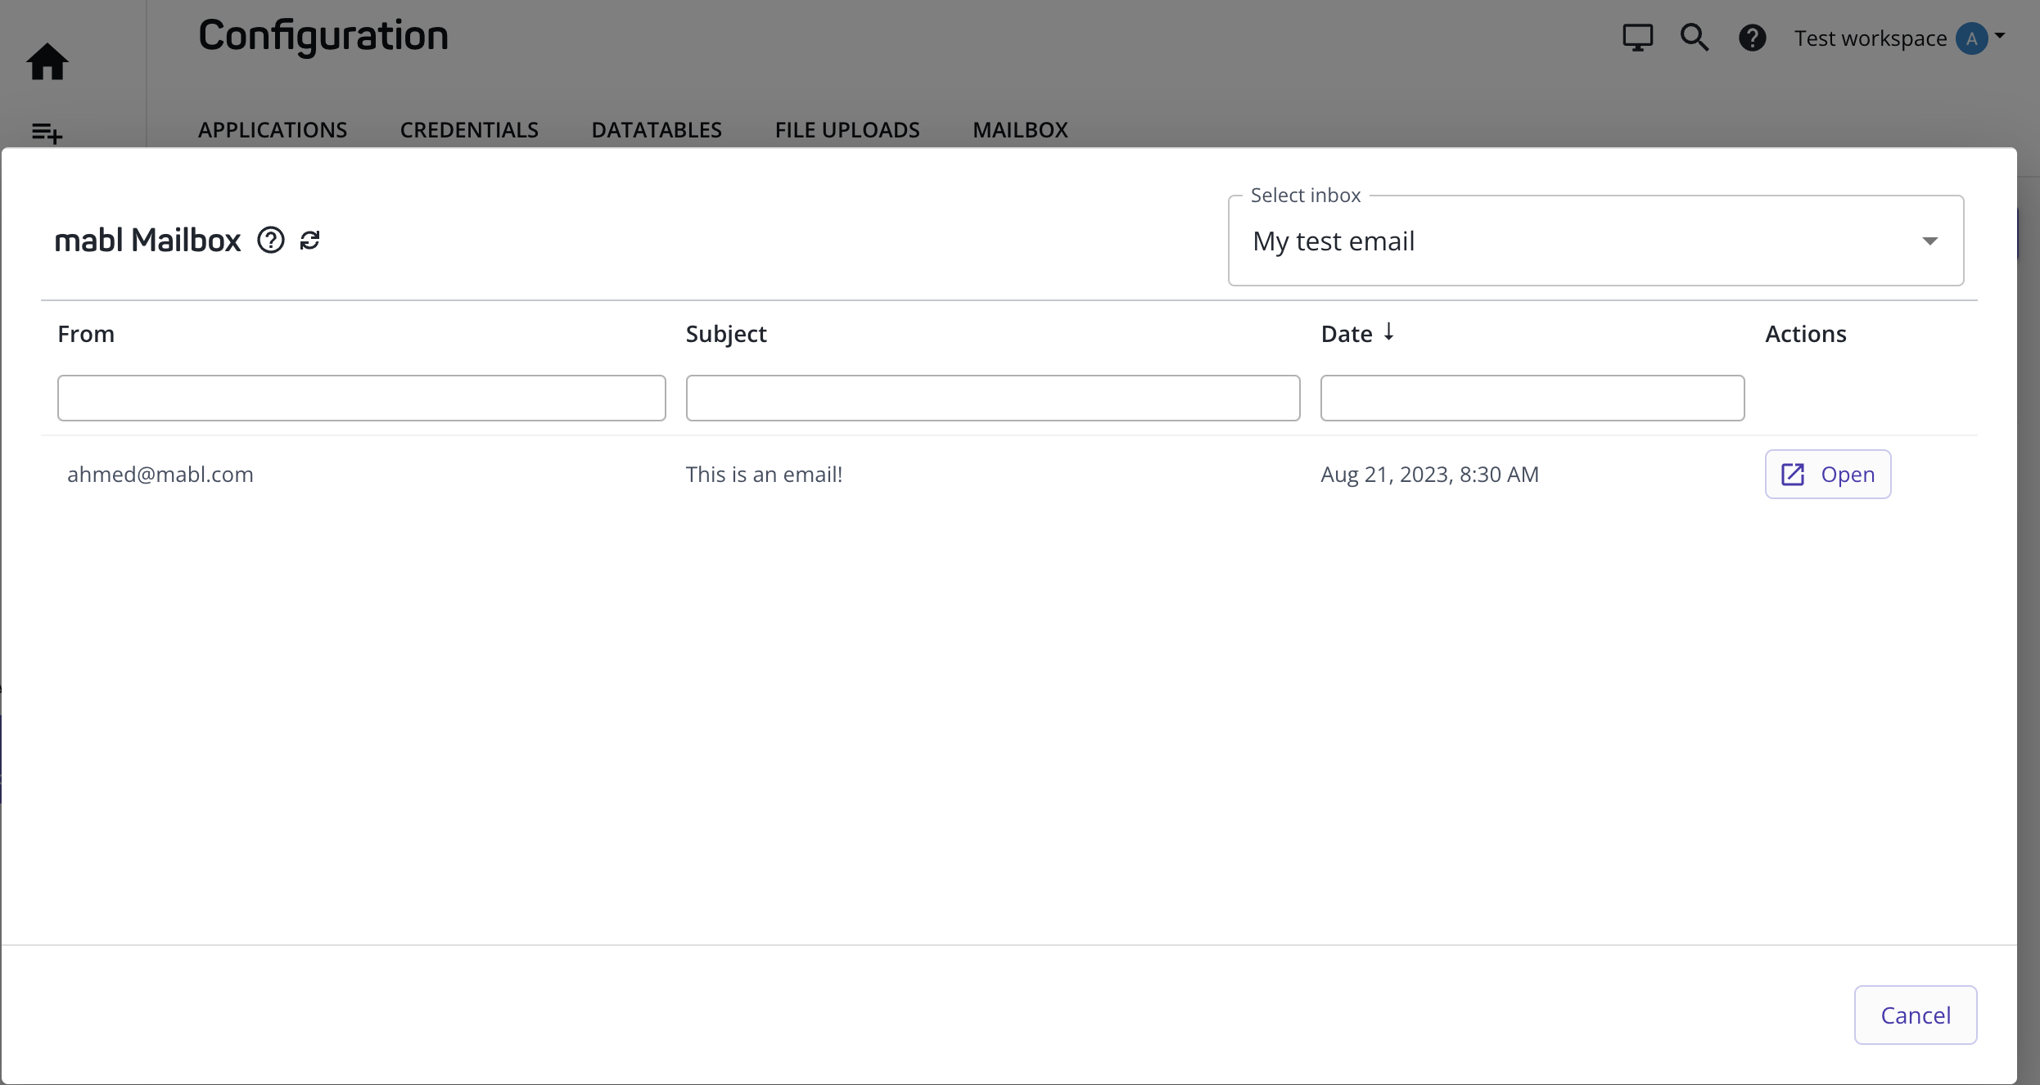Expand the Select inbox dropdown
The width and height of the screenshot is (2040, 1085).
pos(1595,241)
